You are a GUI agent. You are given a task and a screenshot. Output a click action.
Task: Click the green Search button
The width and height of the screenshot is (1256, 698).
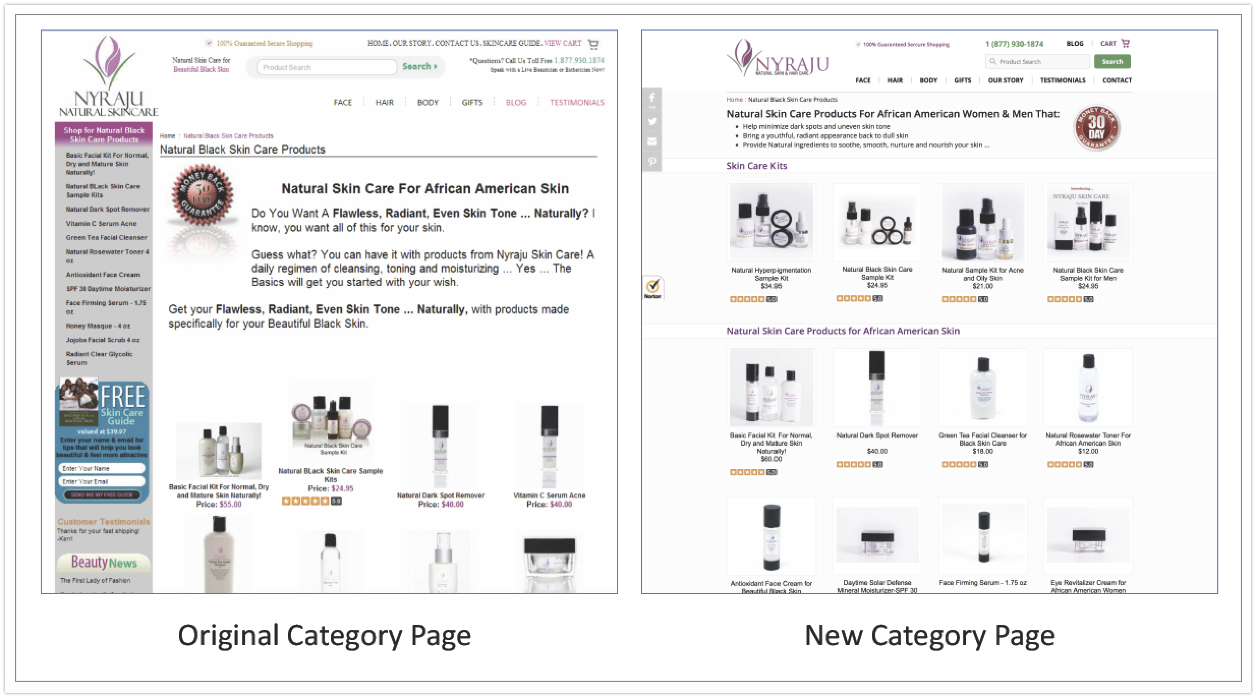pos(1112,62)
